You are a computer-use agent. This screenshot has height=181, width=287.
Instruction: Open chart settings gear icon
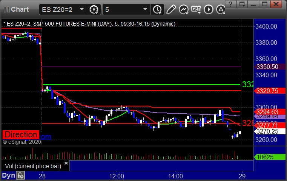pyautogui.click(x=94, y=9)
